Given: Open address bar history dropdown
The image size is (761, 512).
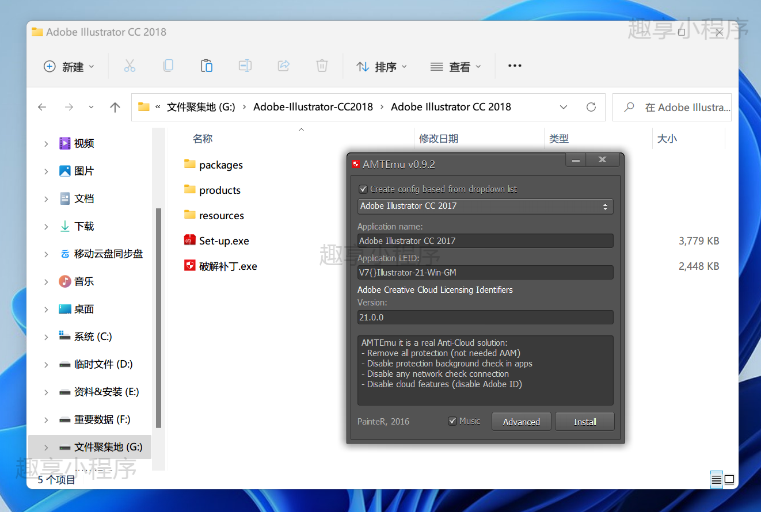Looking at the screenshot, I should 564,107.
